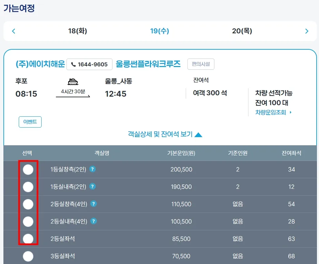Select the 3등실좌석 seat radio button
The height and width of the screenshot is (264, 319).
pos(28,256)
